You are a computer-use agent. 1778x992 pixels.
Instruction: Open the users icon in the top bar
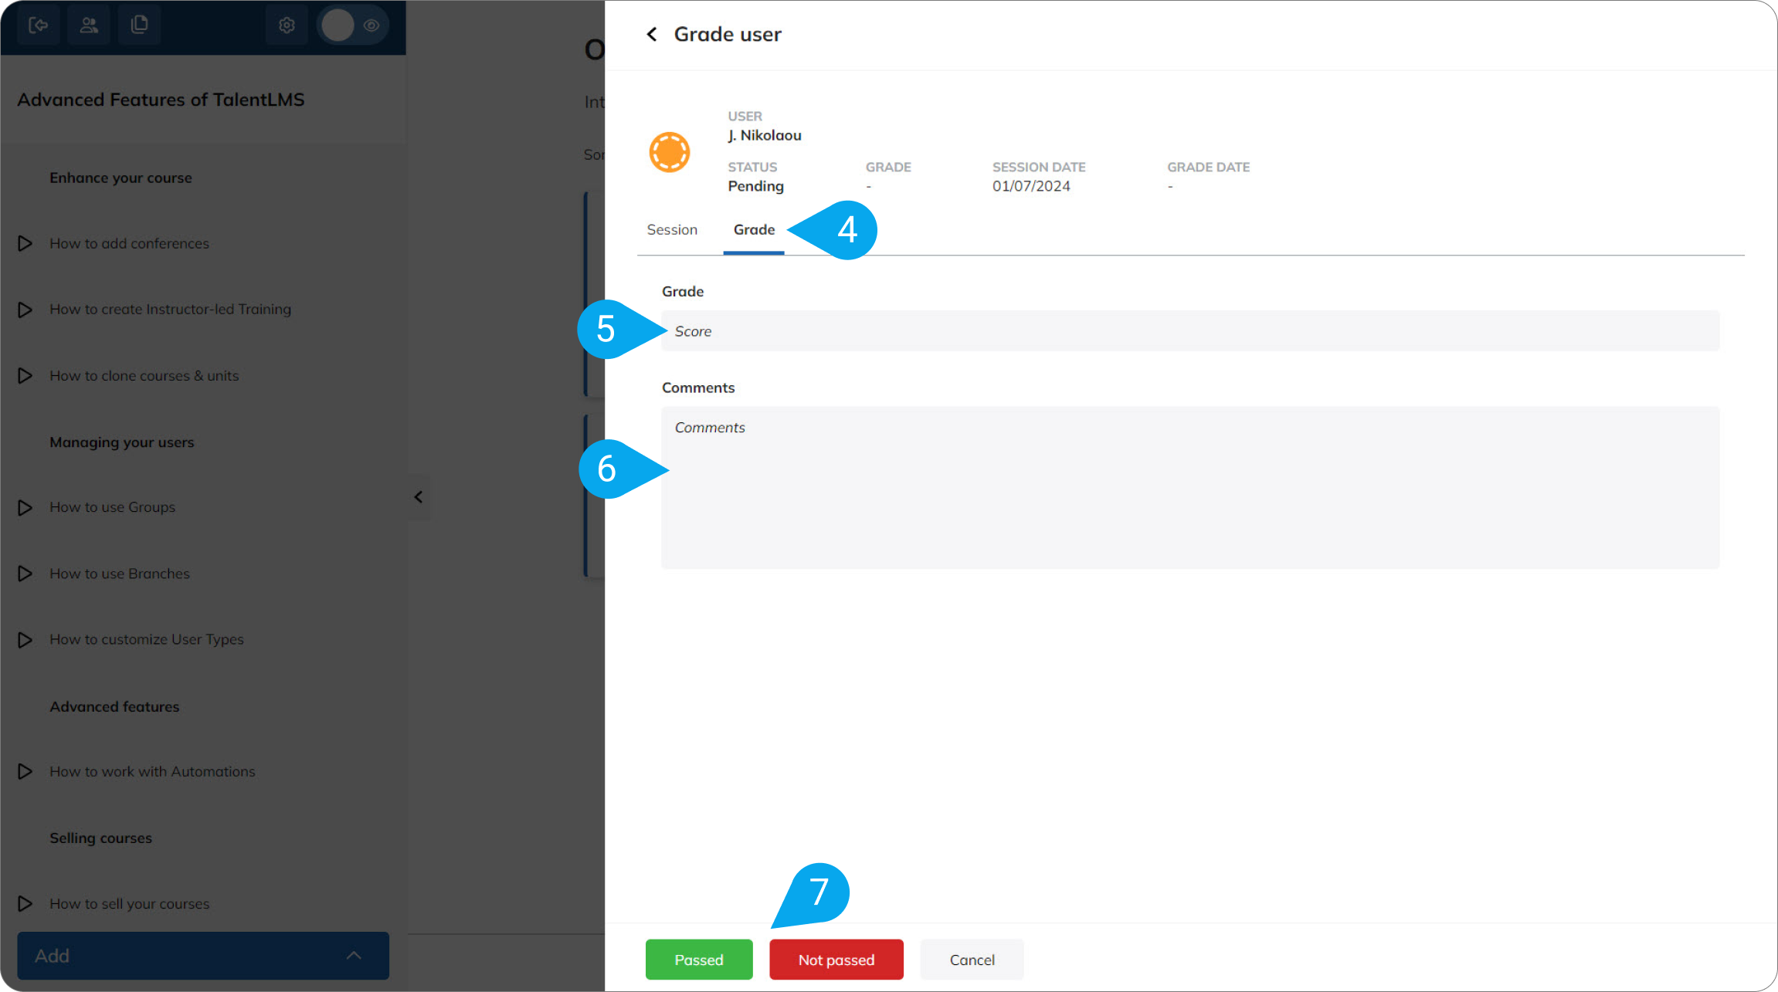(x=89, y=25)
